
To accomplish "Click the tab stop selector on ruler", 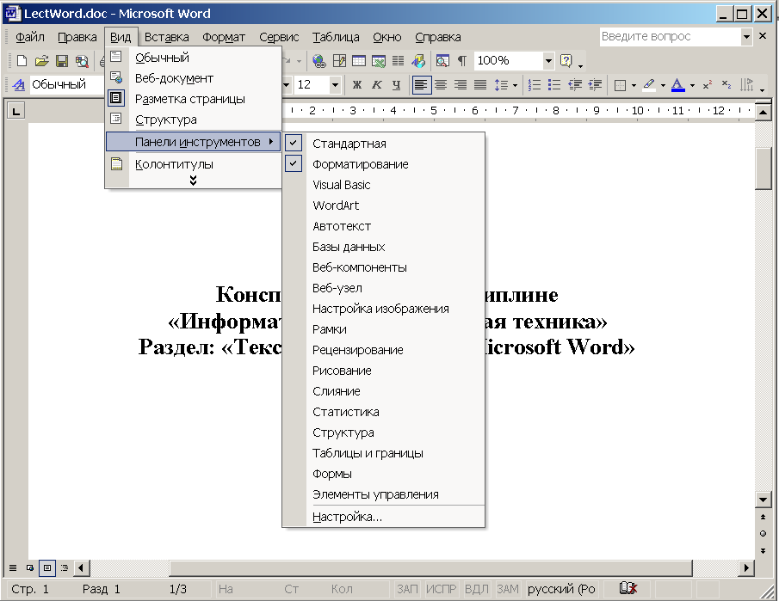I will (15, 111).
